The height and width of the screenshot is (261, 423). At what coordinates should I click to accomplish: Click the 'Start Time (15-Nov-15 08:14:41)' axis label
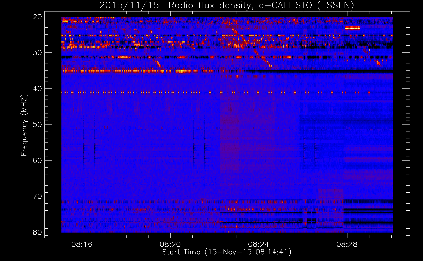coord(227,252)
